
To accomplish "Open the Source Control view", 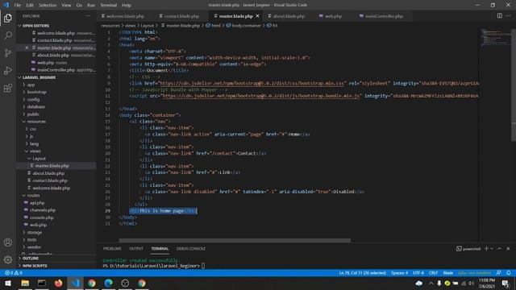I will click(8, 53).
